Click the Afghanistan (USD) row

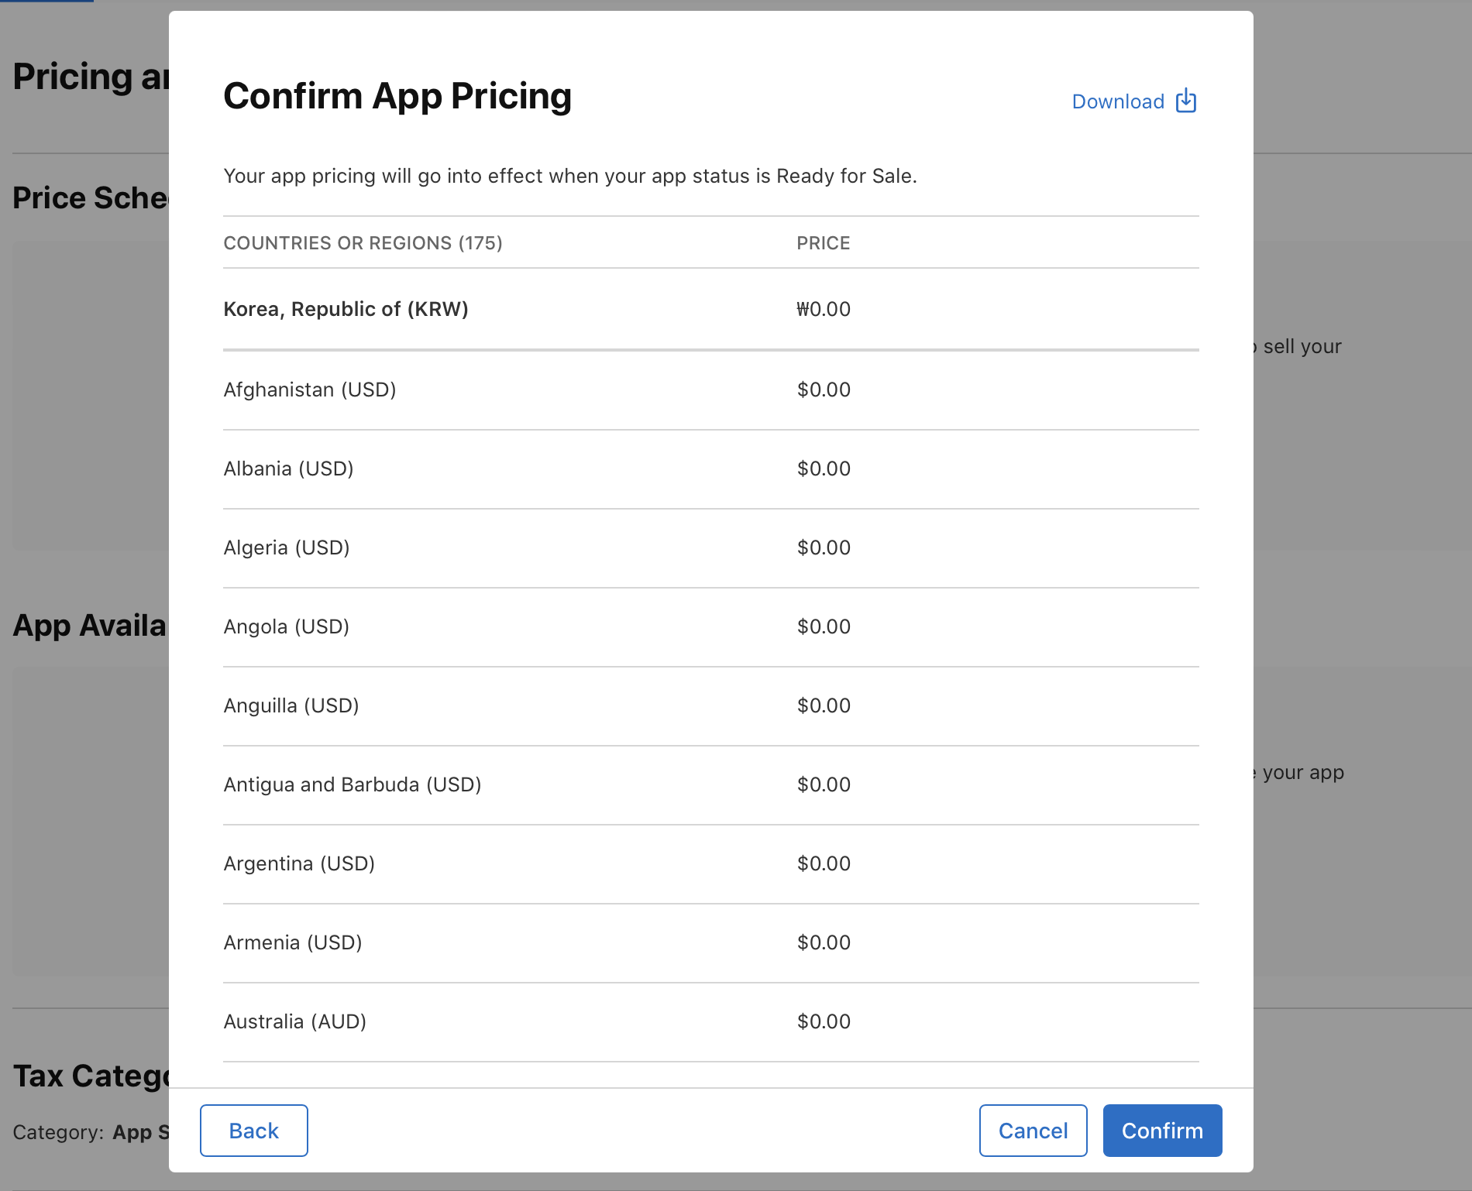[x=310, y=390]
